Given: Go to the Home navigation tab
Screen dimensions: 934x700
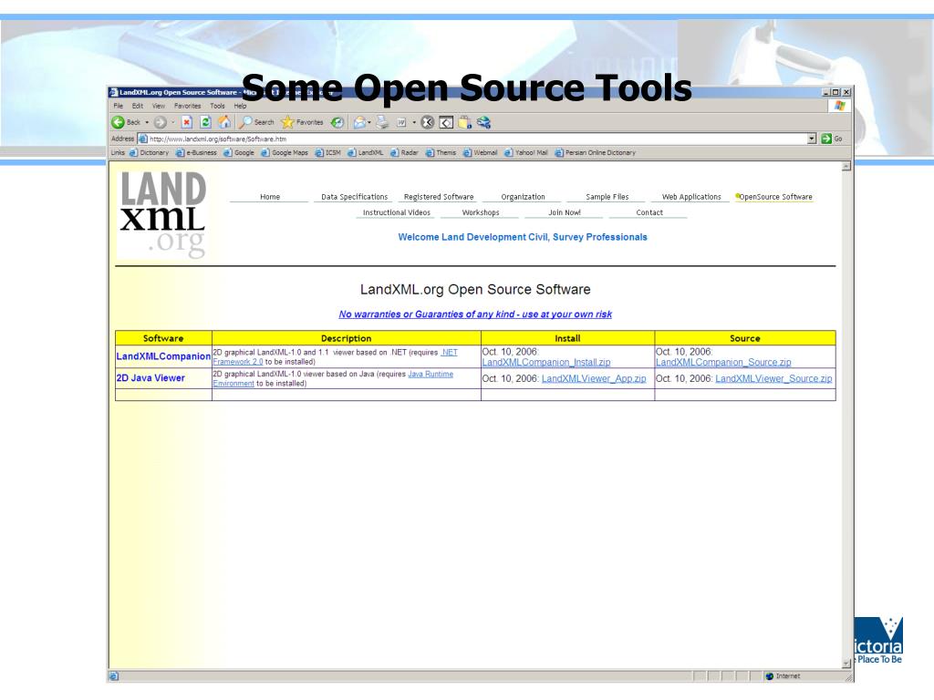Looking at the screenshot, I should pyautogui.click(x=270, y=197).
